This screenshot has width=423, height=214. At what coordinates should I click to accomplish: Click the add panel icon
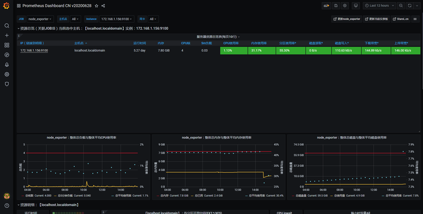point(326,5)
